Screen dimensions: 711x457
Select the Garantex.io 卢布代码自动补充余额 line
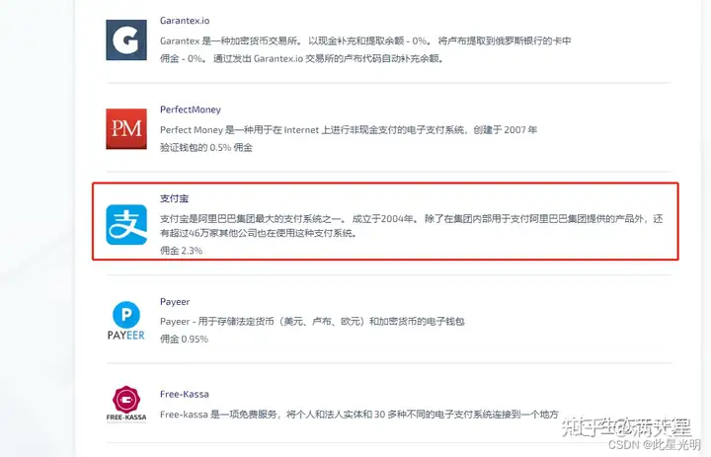301,58
